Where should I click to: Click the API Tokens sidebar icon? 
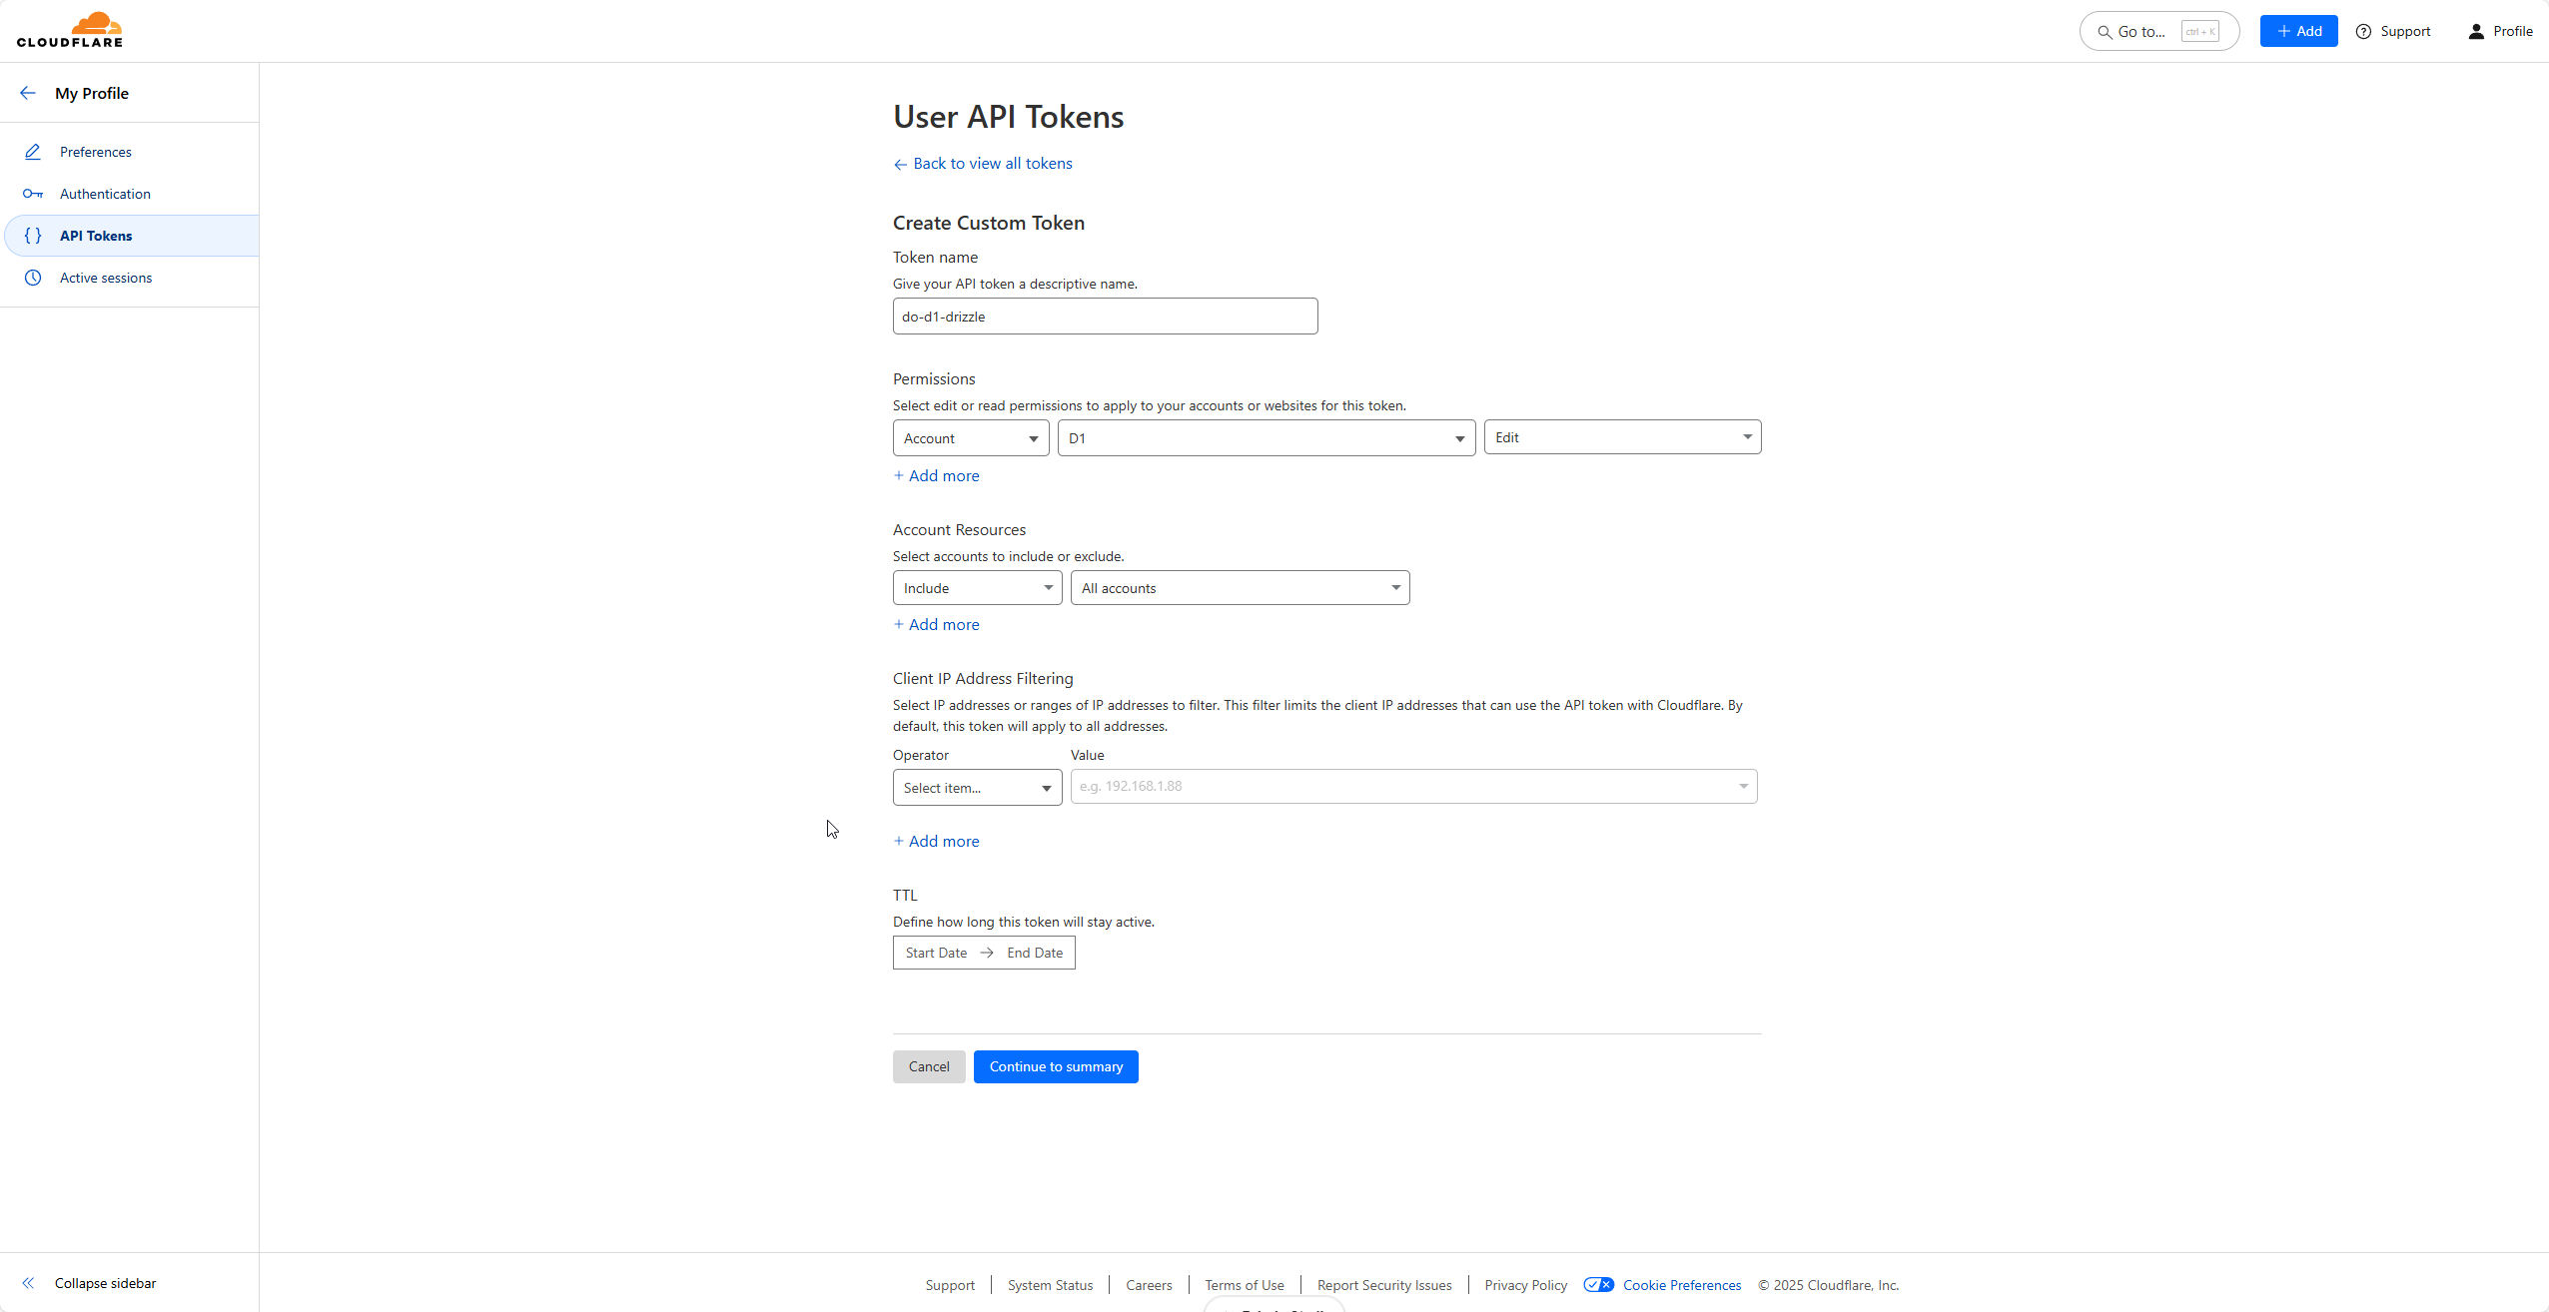tap(35, 235)
